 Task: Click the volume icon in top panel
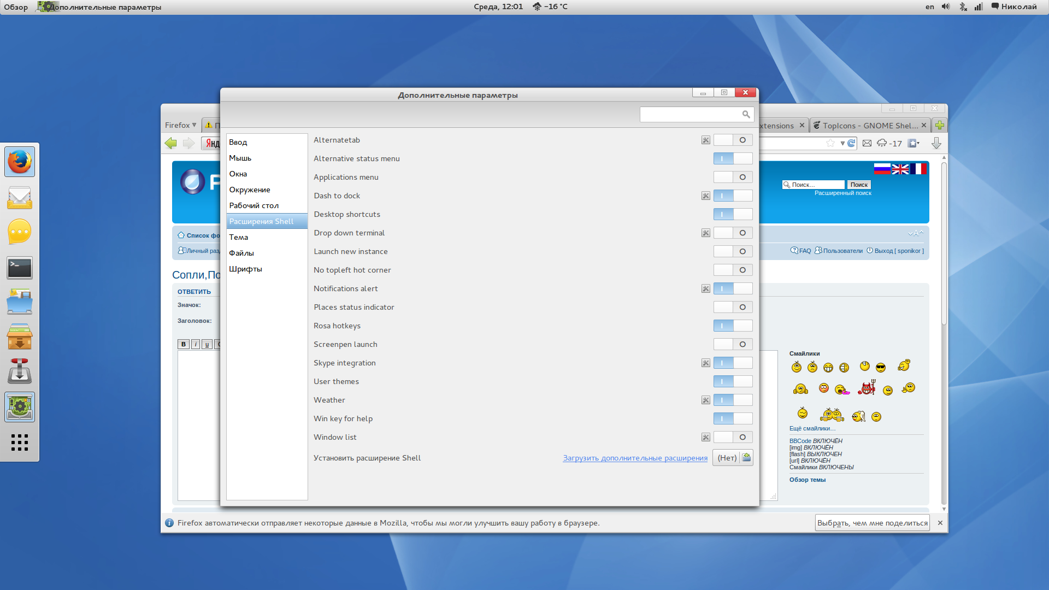[946, 7]
